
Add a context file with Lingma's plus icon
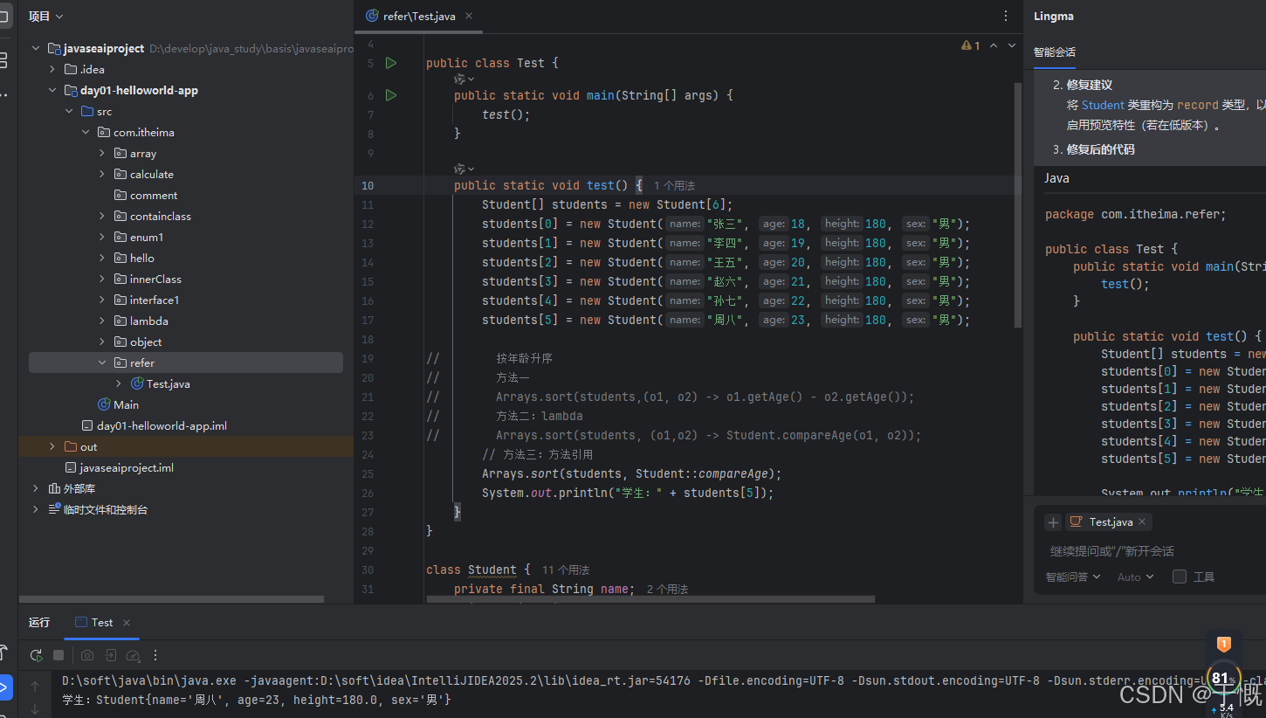pyautogui.click(x=1053, y=521)
